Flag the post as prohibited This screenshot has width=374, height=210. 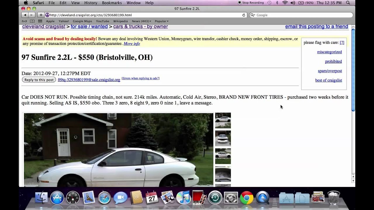(333, 61)
